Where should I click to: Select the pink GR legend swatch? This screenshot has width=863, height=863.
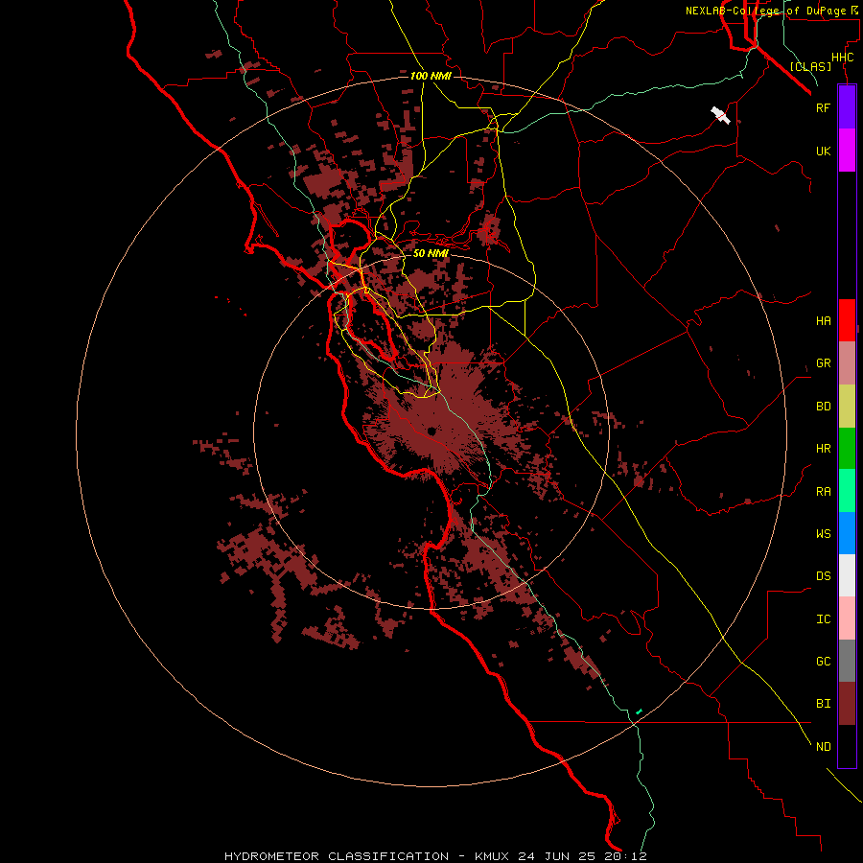[847, 363]
